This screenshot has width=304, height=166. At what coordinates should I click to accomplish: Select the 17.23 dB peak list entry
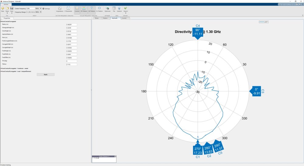[x=96, y=158]
